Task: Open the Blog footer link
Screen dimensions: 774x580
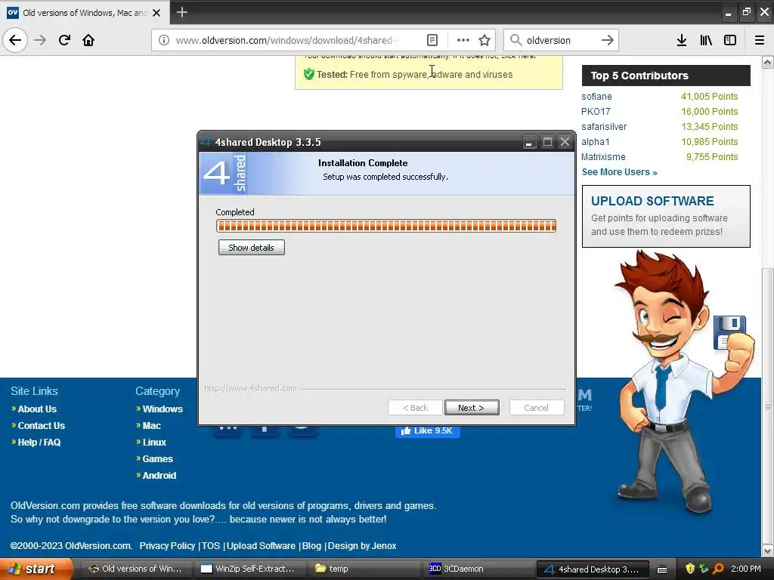Action: [x=311, y=546]
